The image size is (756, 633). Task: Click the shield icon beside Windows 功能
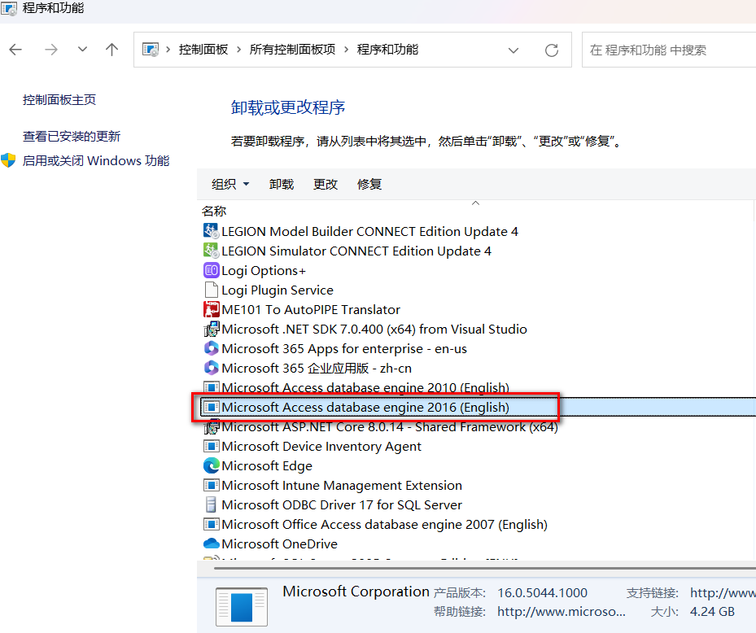[x=8, y=160]
